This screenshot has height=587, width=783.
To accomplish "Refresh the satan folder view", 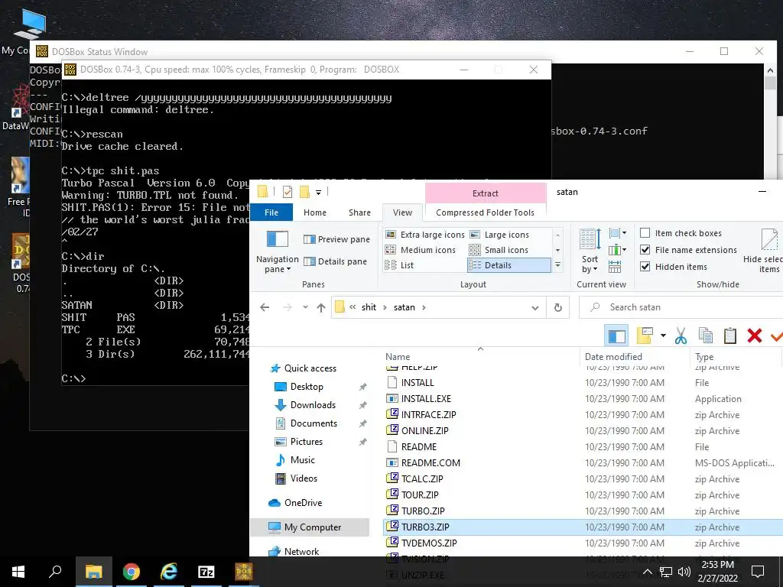I will point(557,307).
